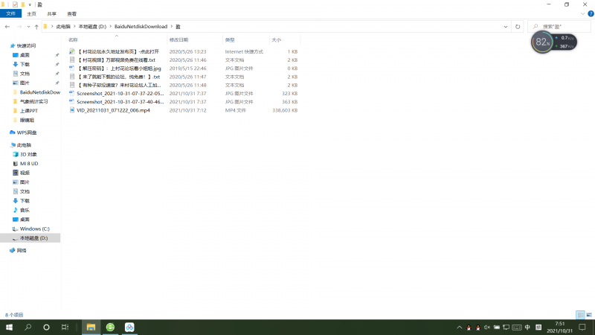The image size is (595, 335).
Task: Click the Back navigation arrow
Action: (7, 26)
